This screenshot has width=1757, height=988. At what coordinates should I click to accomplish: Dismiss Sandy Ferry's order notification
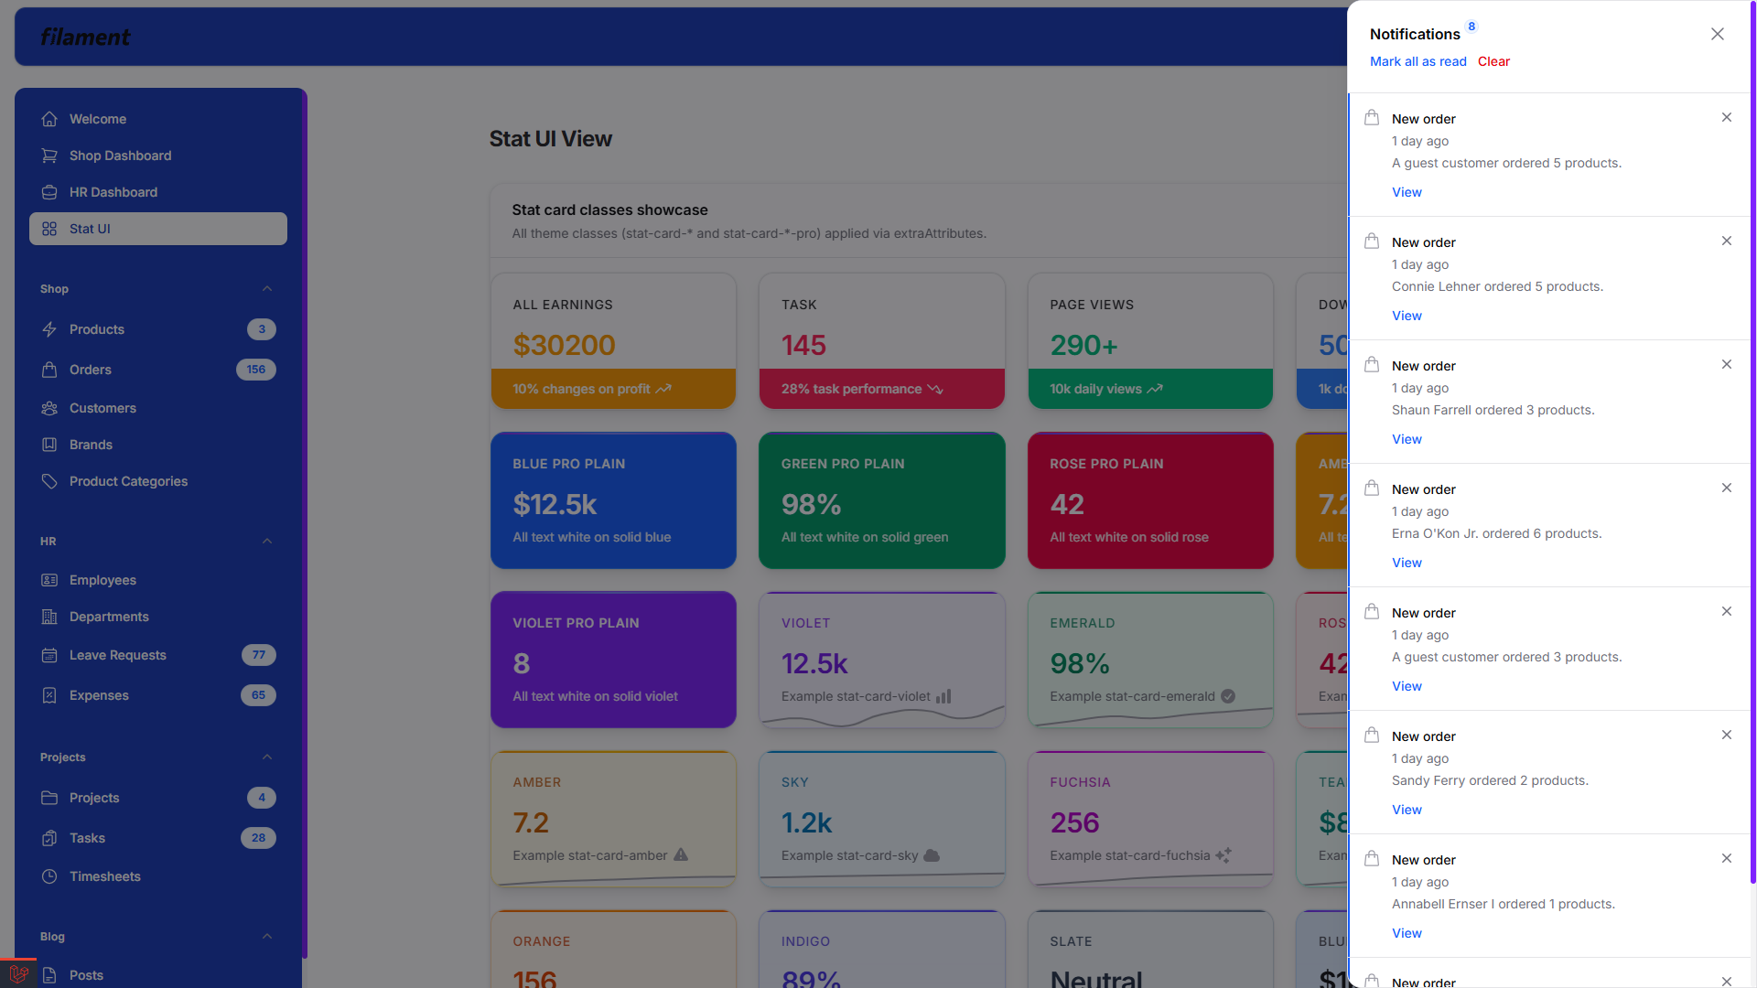point(1727,735)
